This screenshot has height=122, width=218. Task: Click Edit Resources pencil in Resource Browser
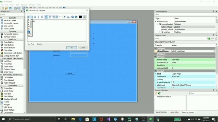[156, 94]
